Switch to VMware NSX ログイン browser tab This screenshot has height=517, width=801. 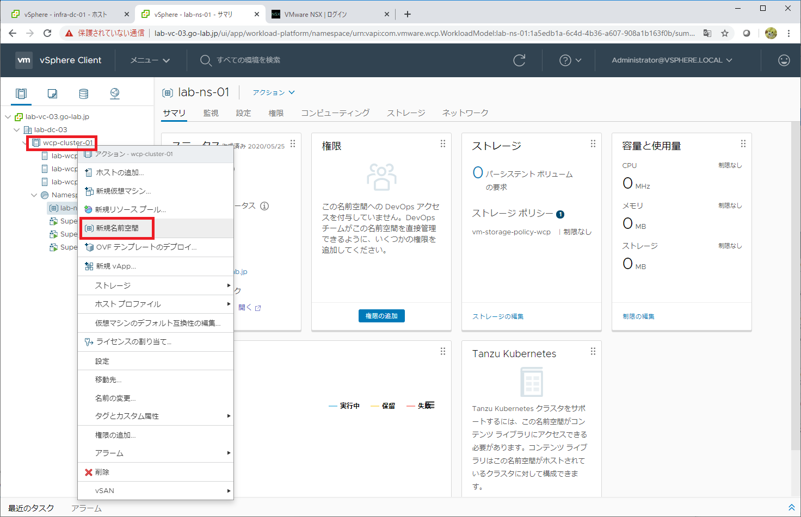331,14
